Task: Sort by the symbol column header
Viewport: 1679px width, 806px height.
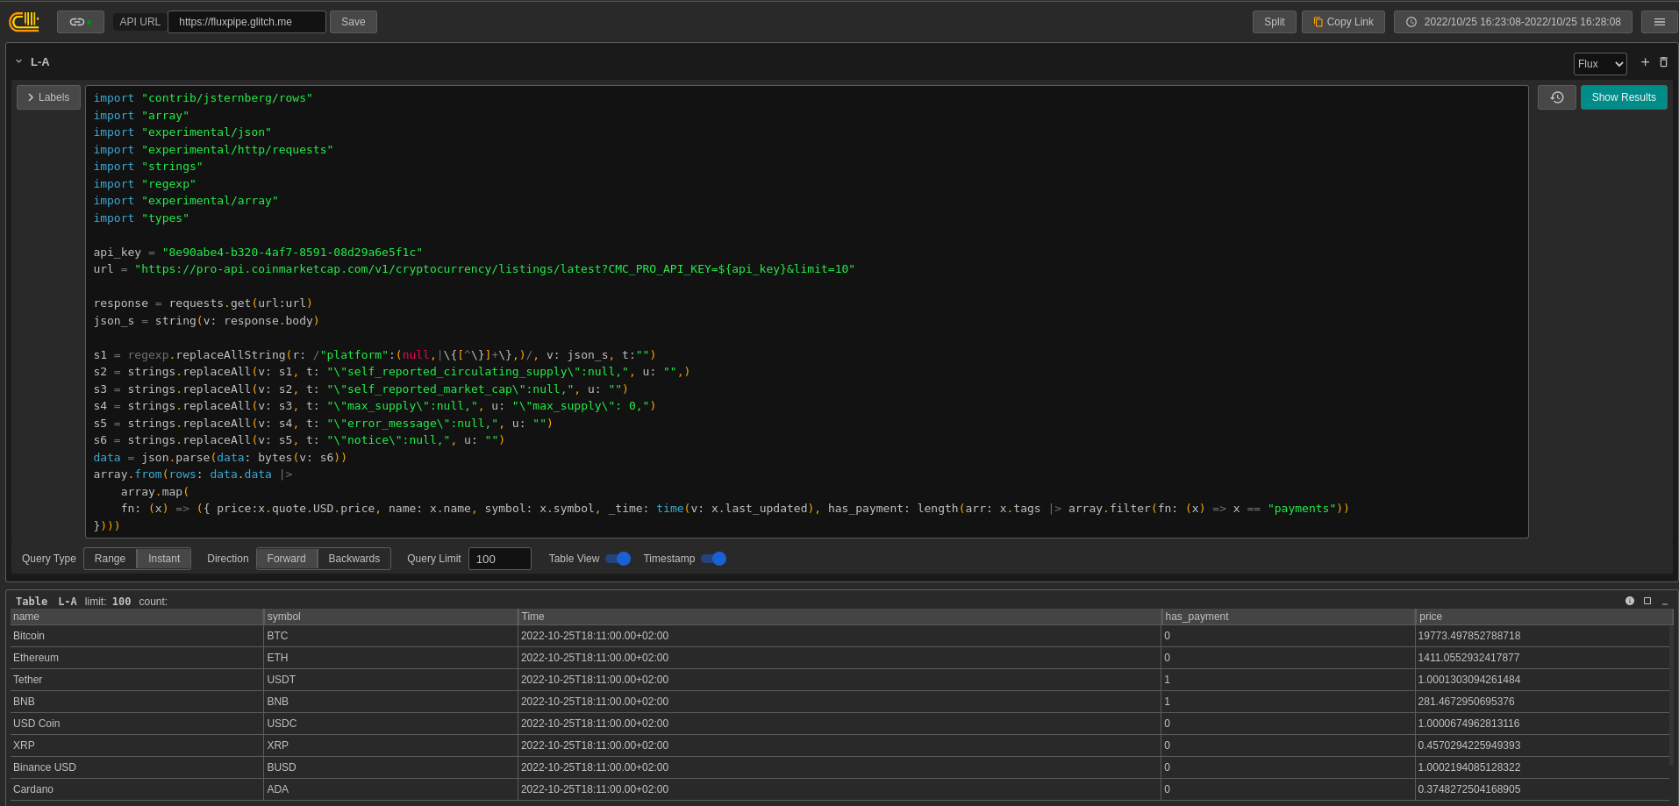Action: coord(390,617)
